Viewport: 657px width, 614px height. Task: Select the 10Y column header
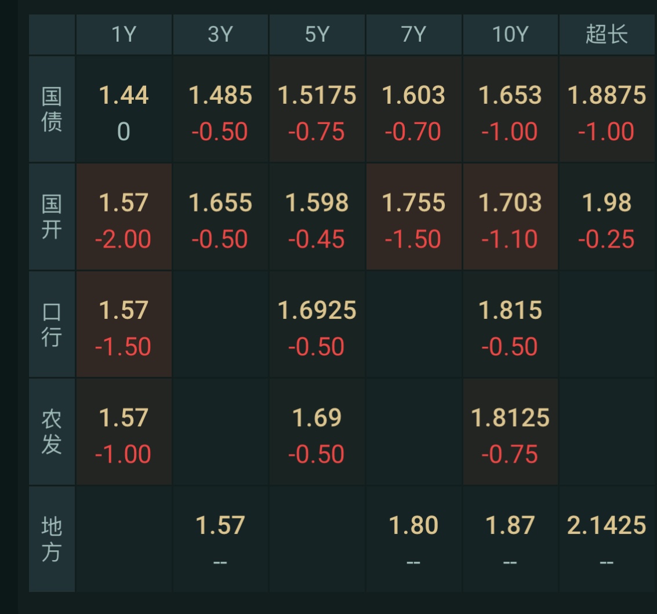click(x=510, y=35)
